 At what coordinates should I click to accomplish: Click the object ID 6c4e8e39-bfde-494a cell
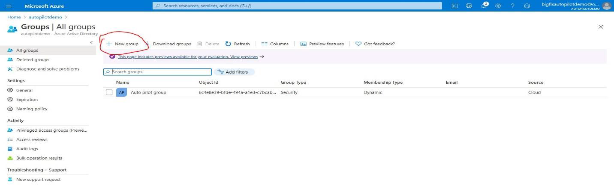pyautogui.click(x=238, y=92)
